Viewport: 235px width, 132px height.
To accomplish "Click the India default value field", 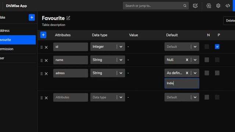I will tap(182, 83).
